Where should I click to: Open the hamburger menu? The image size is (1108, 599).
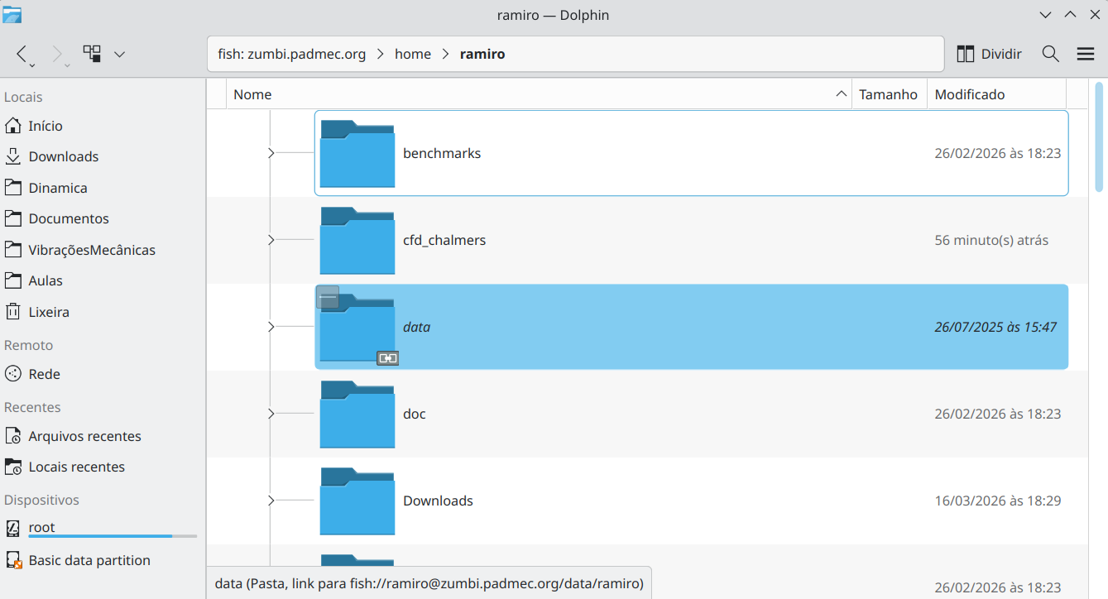(x=1086, y=54)
